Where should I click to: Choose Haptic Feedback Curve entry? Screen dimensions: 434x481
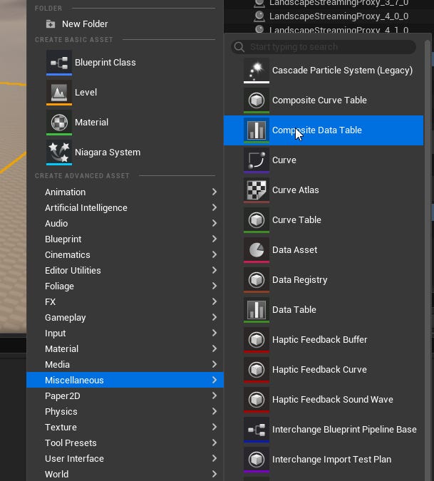click(x=324, y=370)
